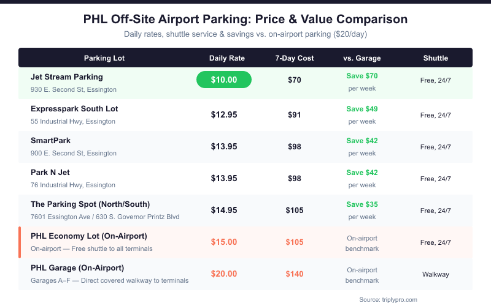Image resolution: width=491 pixels, height=306 pixels.
Task: Click the Walkway shuttle cell
Action: [436, 274]
